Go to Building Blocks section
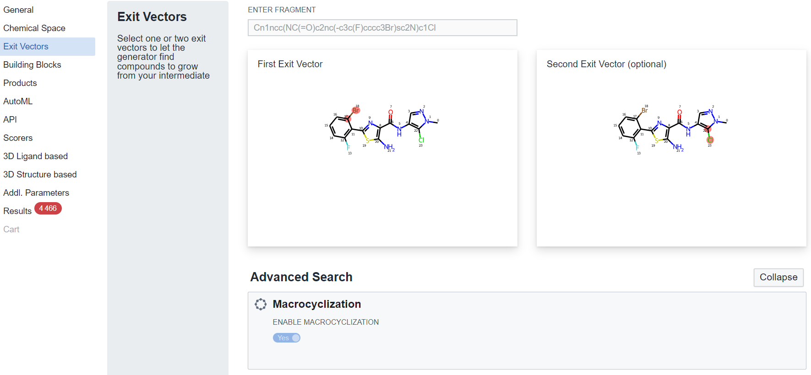The image size is (811, 375). pos(32,64)
